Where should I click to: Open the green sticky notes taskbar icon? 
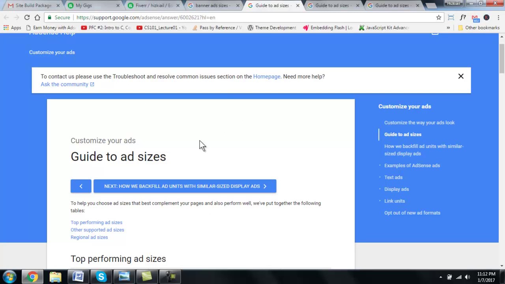[x=147, y=277]
